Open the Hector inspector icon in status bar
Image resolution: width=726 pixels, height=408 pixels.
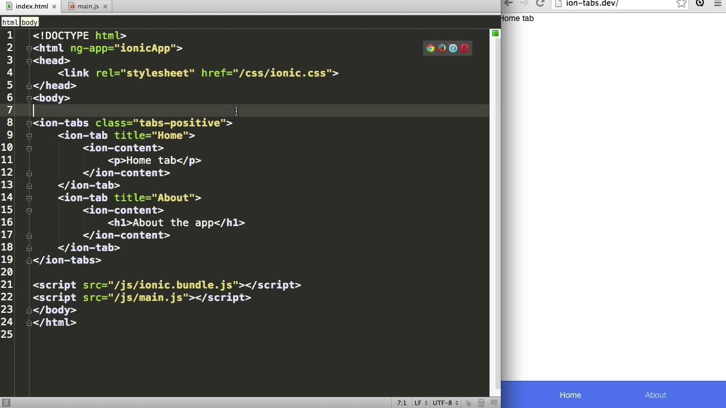[481, 403]
